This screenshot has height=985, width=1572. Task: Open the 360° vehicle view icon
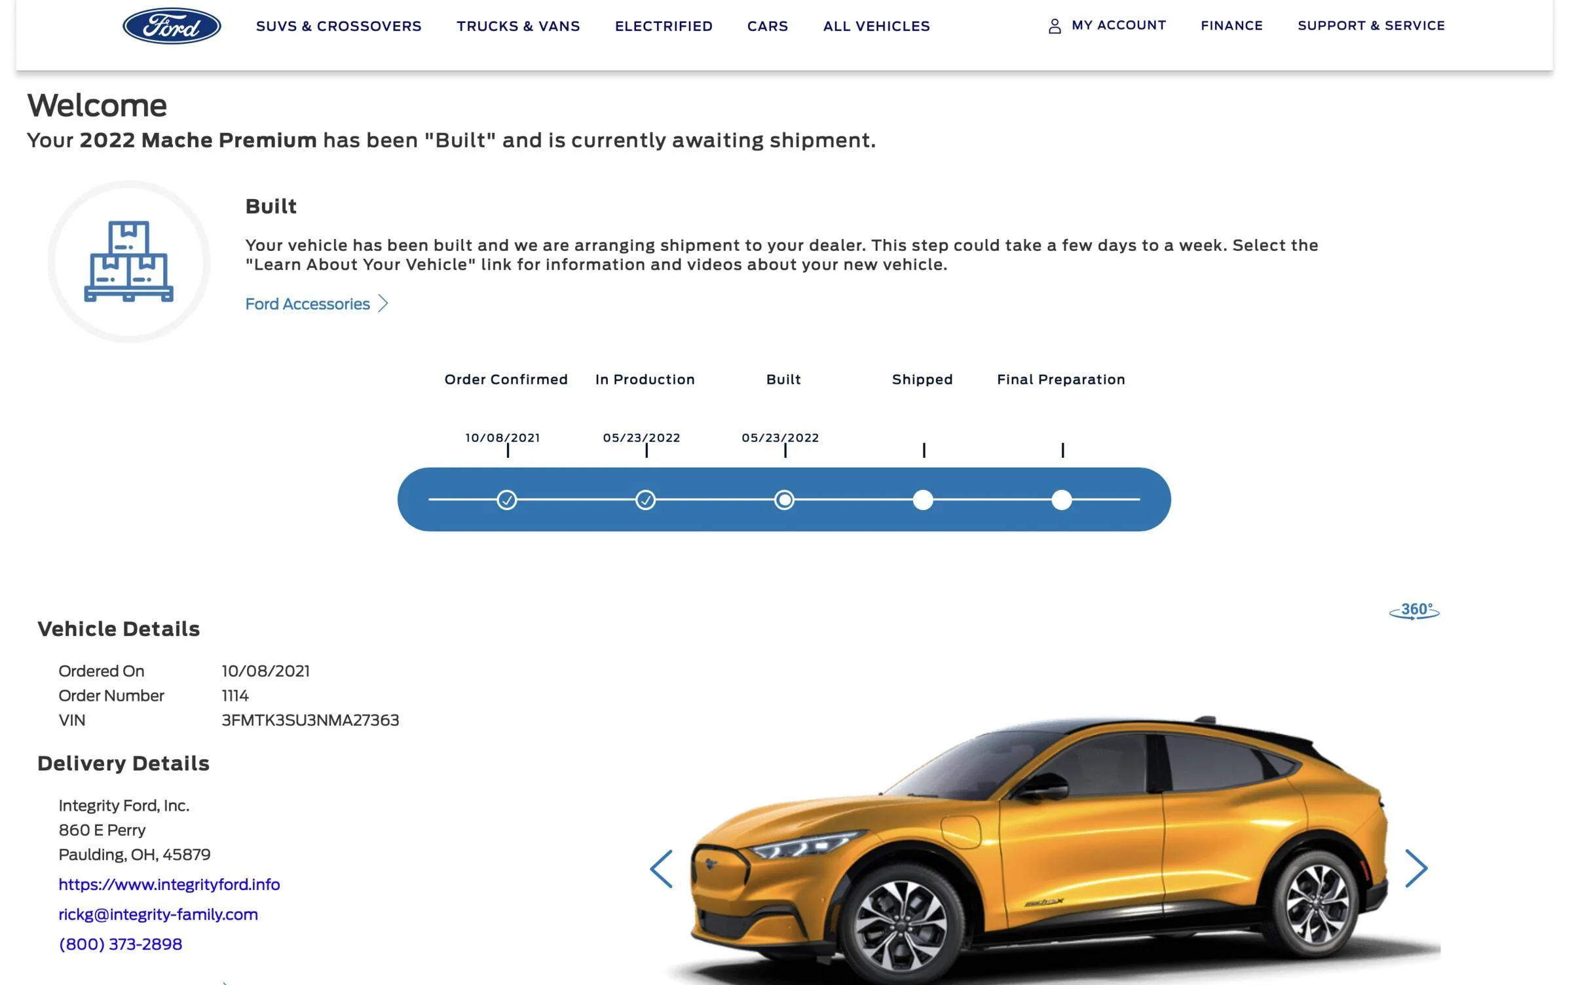point(1414,611)
